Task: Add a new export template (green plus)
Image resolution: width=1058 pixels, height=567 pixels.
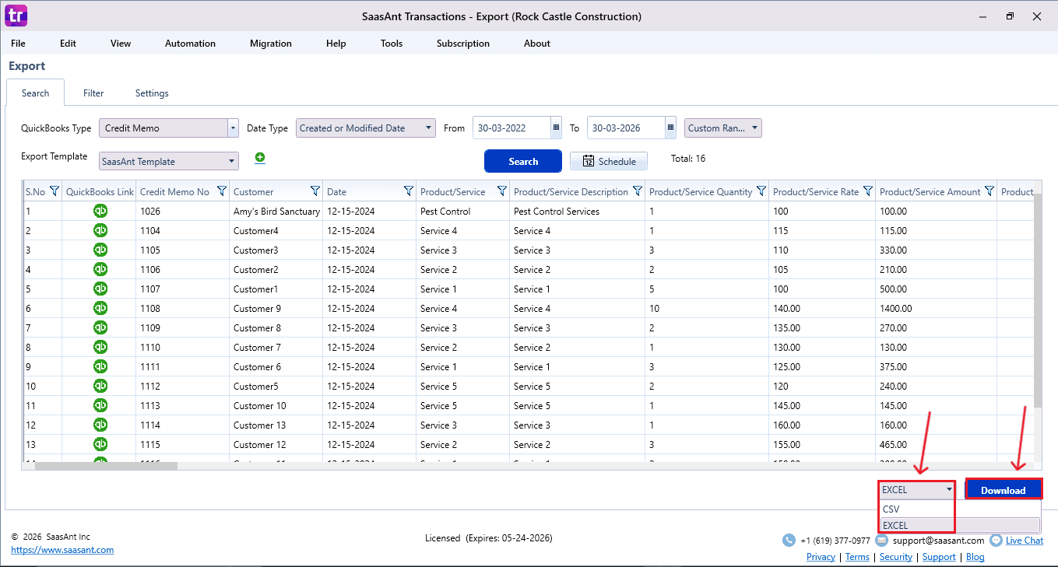Action: 260,158
